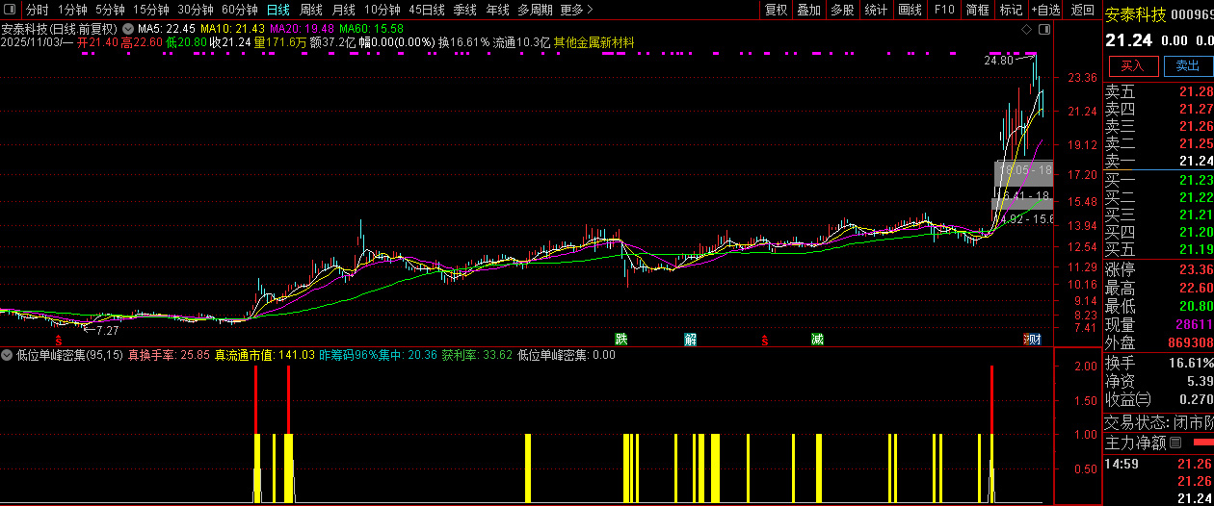
Task: Expand main chart indicator dropdown arrow
Action: (128, 29)
